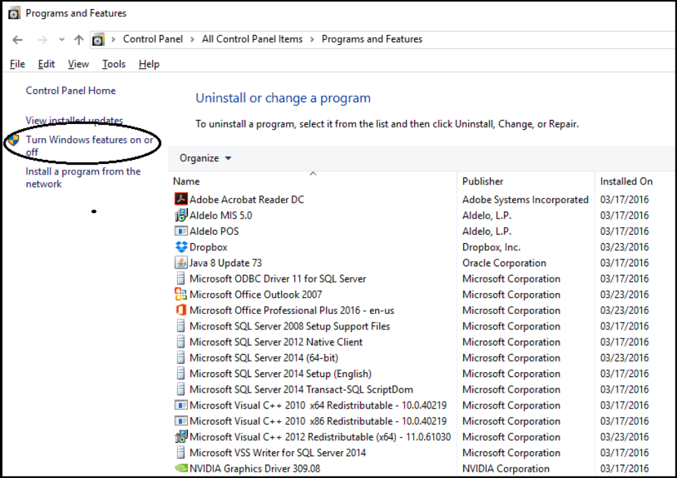Open the recent locations dropdown arrow

coord(62,40)
